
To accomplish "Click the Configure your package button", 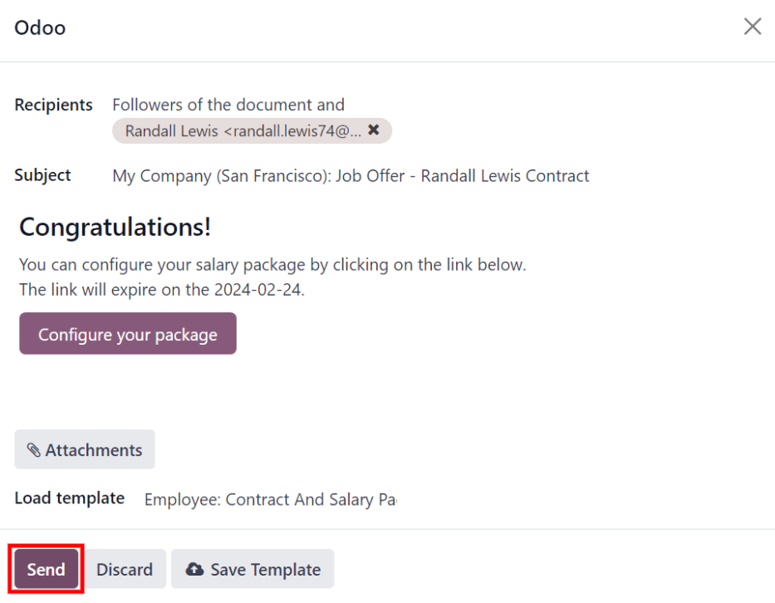I will [128, 333].
